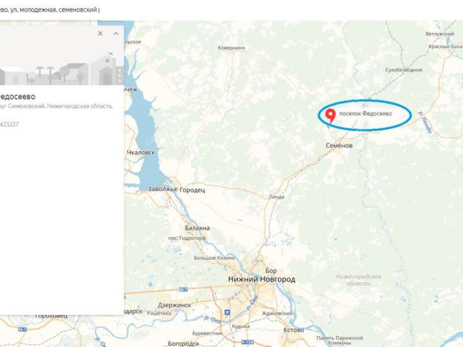Screen dimensions: 463x347
Task: Click the Сухобезводное settlement label
Action: (x=403, y=70)
